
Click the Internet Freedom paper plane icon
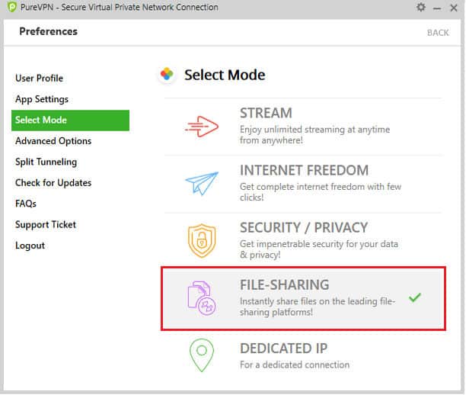pos(202,183)
